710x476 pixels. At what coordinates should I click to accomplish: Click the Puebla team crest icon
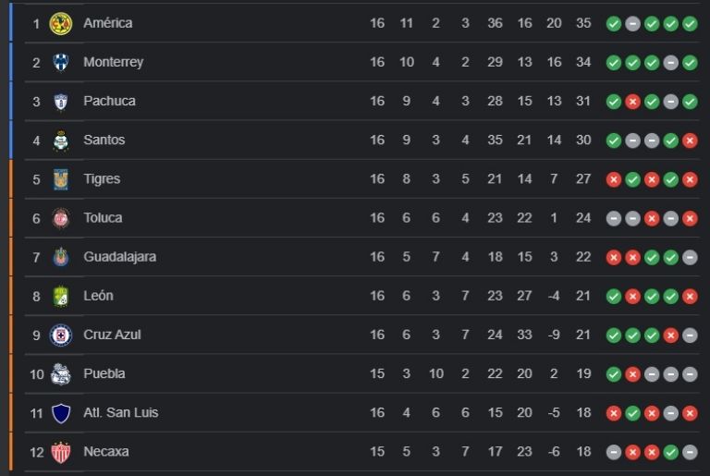click(61, 373)
